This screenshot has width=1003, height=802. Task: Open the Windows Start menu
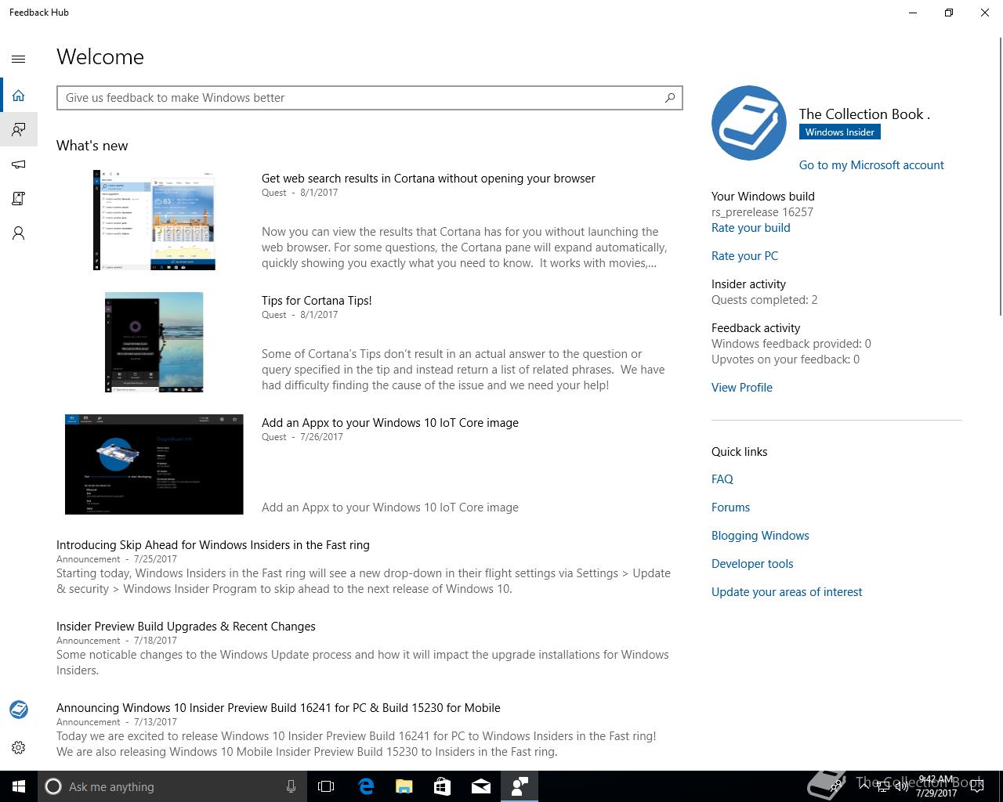click(19, 786)
